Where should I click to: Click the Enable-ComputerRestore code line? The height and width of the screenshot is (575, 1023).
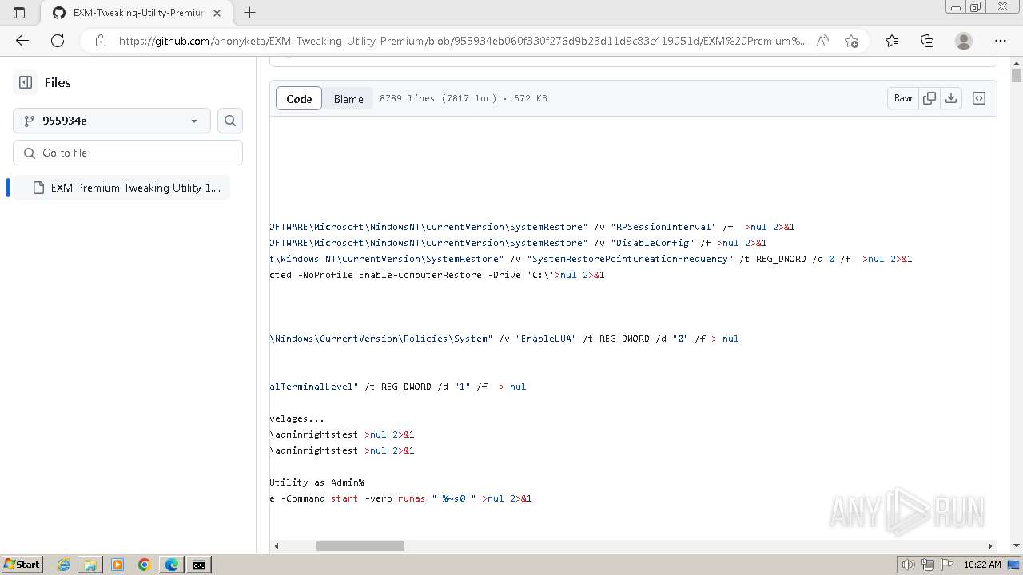pos(437,275)
